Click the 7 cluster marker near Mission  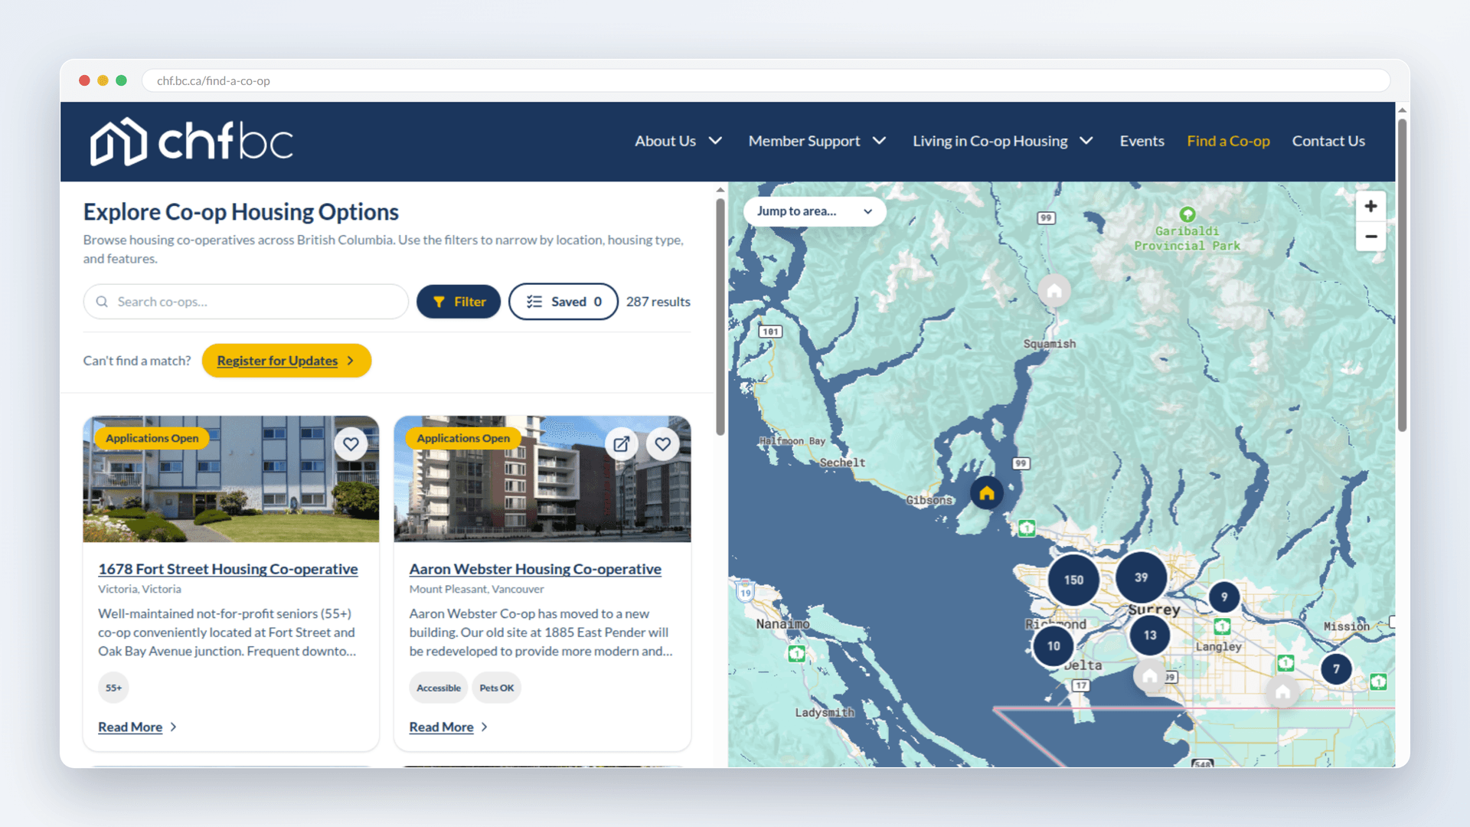click(x=1336, y=668)
